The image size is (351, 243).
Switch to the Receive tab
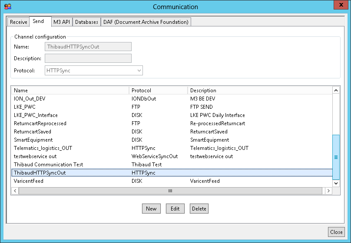[19, 22]
